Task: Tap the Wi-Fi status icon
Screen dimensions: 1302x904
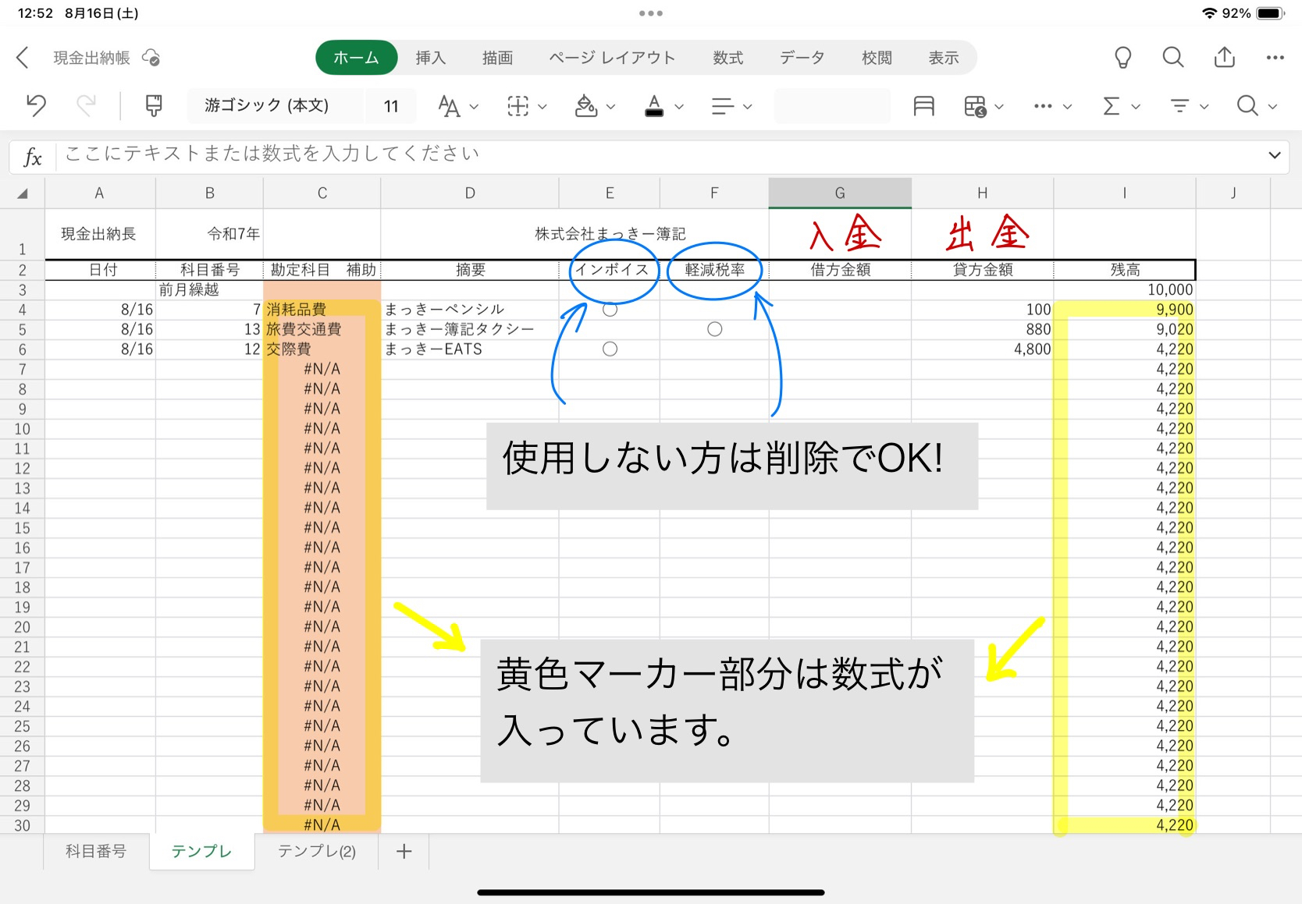Action: (1210, 13)
